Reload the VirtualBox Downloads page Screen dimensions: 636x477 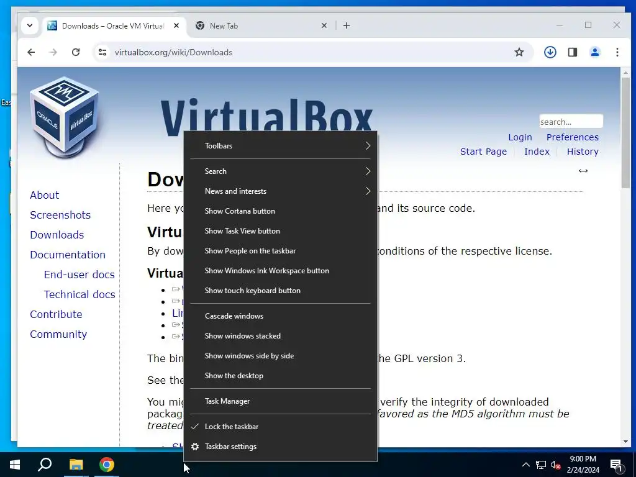point(76,52)
